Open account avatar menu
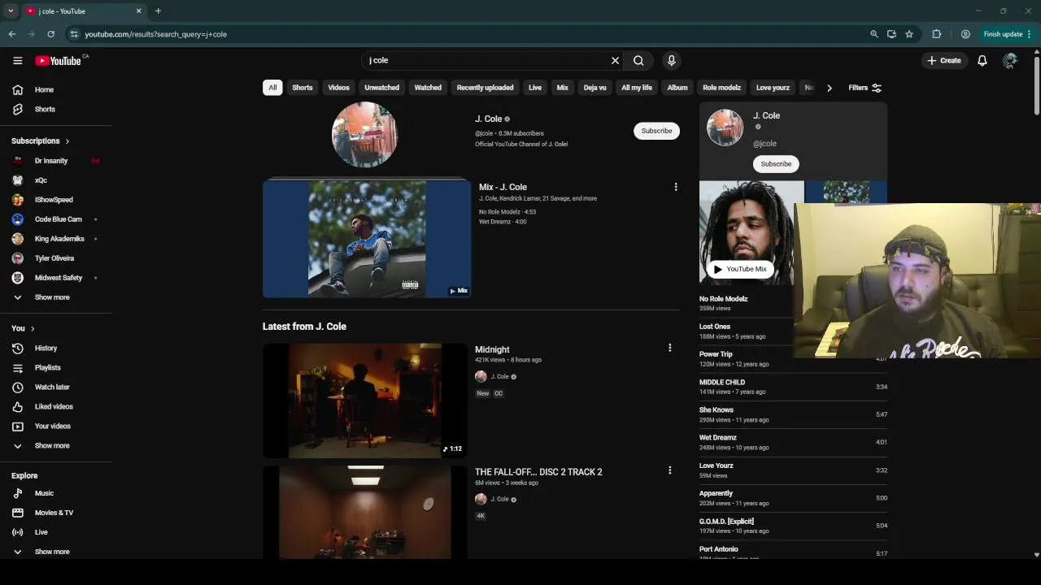 1009,60
